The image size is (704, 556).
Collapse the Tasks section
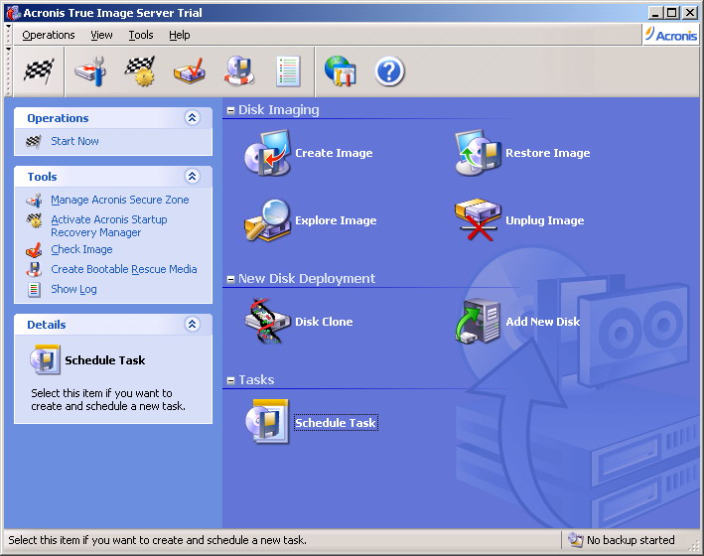(230, 380)
